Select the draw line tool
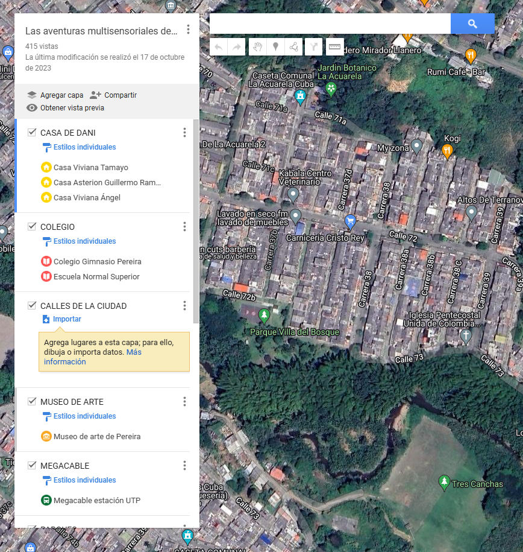Image resolution: width=523 pixels, height=552 pixels. [293, 47]
